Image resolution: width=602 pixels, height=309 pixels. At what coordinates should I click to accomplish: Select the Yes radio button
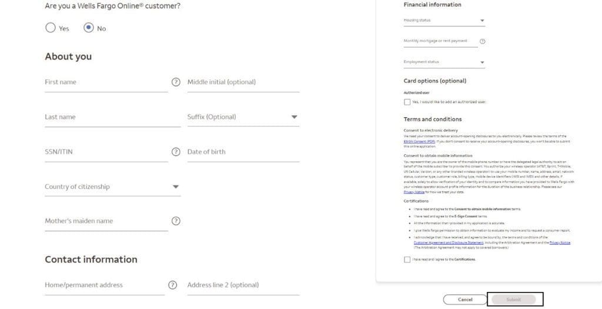pyautogui.click(x=51, y=28)
